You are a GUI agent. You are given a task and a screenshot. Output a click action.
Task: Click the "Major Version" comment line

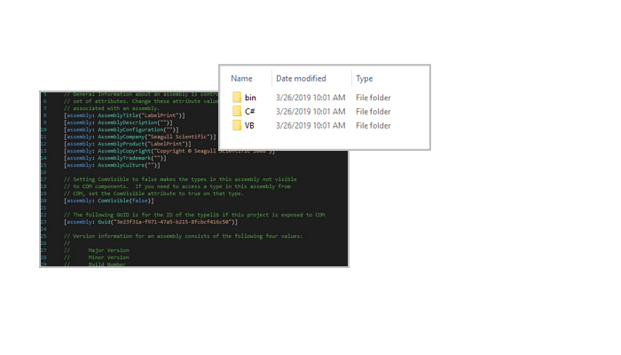108,250
